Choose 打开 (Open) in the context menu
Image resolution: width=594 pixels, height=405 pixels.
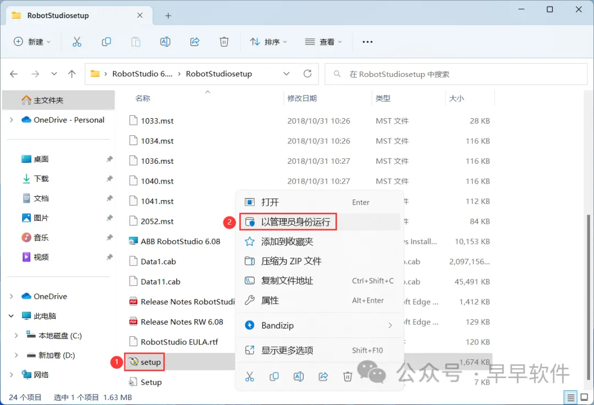coord(320,202)
